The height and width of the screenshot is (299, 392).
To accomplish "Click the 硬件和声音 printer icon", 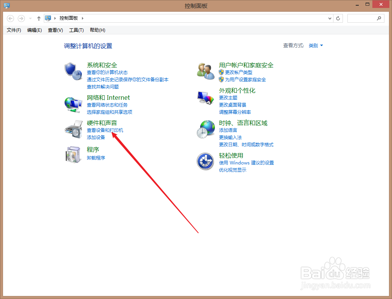I will coord(73,129).
